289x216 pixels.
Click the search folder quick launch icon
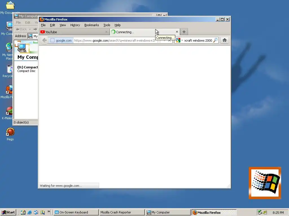[x=42, y=212]
